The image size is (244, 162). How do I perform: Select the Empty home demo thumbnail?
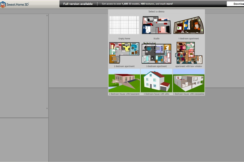(124, 25)
